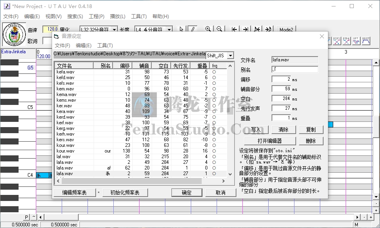
Task: Open the 播放(L) menu
Action: [x=117, y=16]
